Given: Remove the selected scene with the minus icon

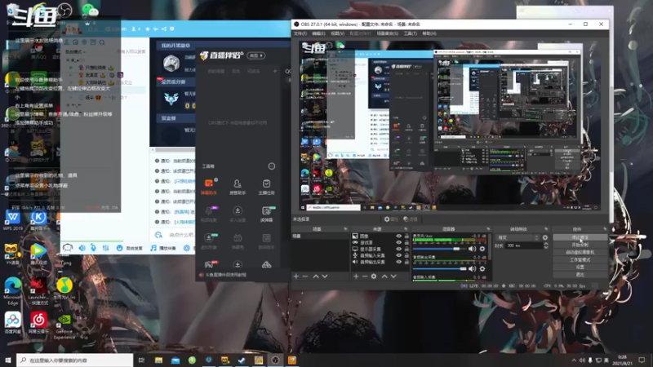Looking at the screenshot, I should (305, 276).
